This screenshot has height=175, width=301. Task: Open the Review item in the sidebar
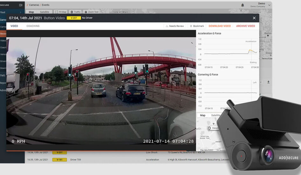point(3,34)
